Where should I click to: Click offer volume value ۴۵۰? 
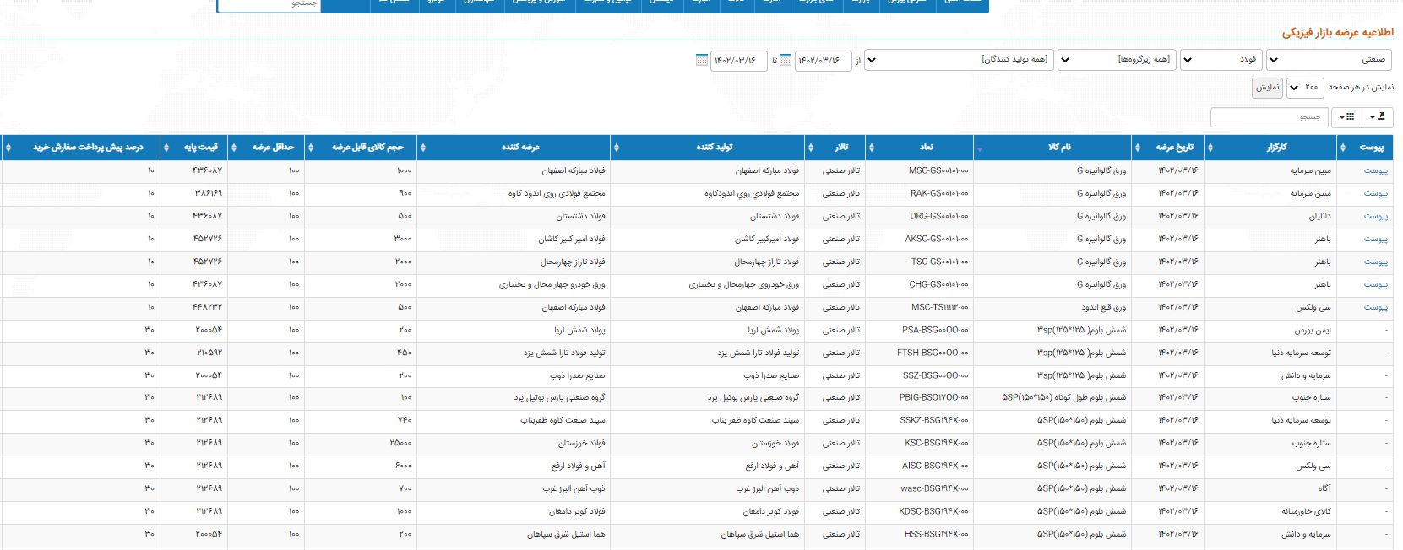pos(405,353)
